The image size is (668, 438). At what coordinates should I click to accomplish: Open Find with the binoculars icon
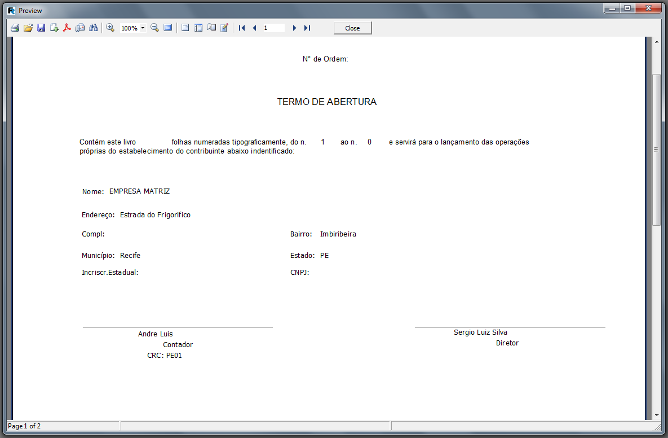[94, 28]
